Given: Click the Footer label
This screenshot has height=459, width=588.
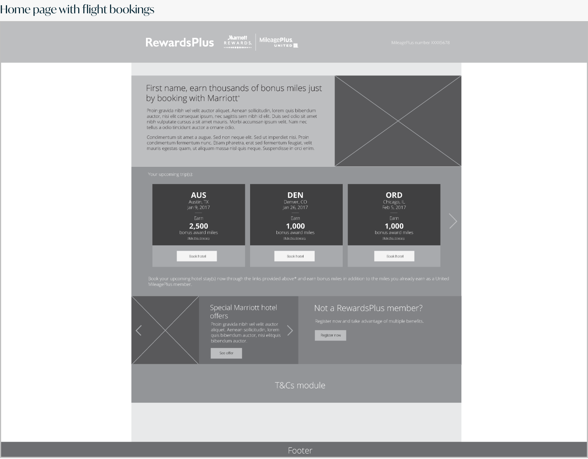Looking at the screenshot, I should (300, 450).
